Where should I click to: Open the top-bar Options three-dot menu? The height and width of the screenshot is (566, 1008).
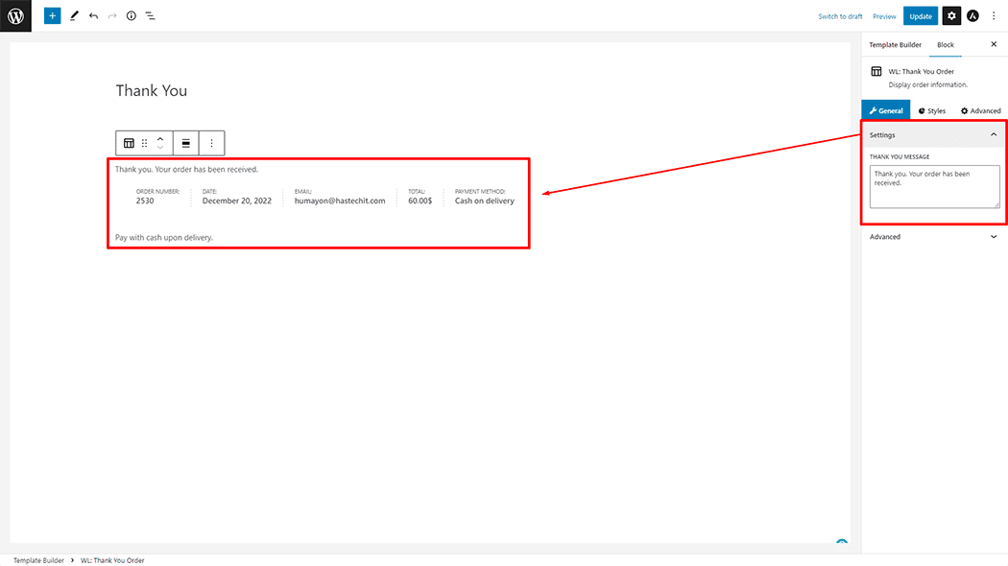[994, 16]
